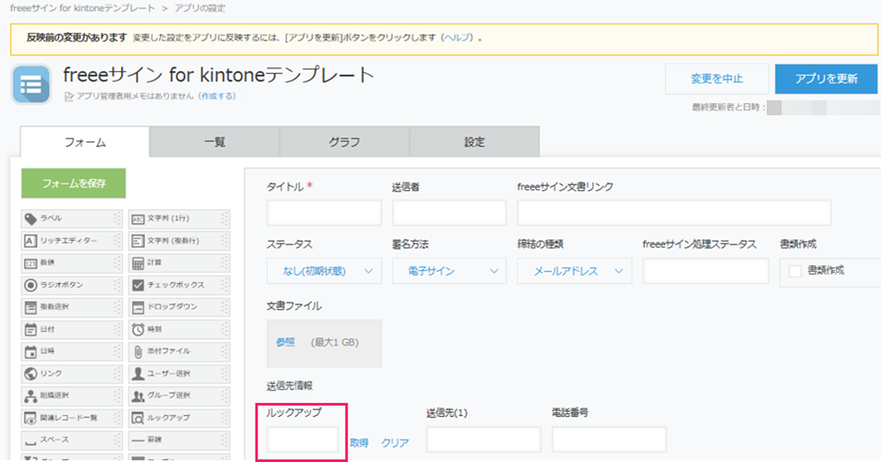This screenshot has height=462, width=881.
Task: Switch to the 一覧 tab
Action: [215, 142]
